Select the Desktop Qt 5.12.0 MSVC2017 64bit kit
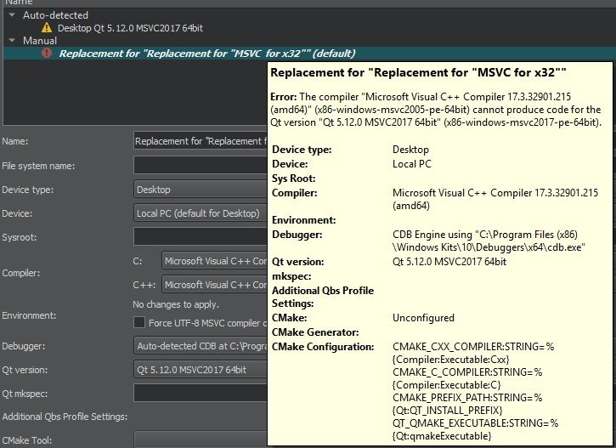This screenshot has height=448, width=616. point(130,28)
